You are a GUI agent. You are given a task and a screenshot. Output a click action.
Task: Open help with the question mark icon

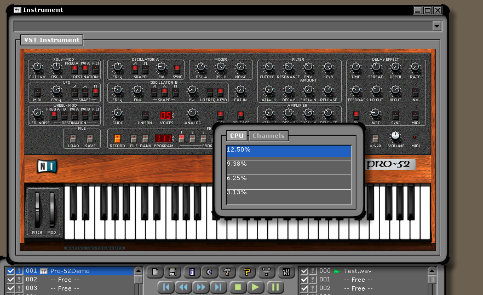pos(247,272)
